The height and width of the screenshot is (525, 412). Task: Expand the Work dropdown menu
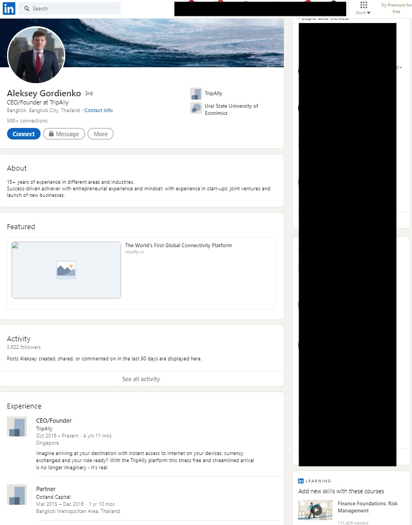pyautogui.click(x=363, y=13)
